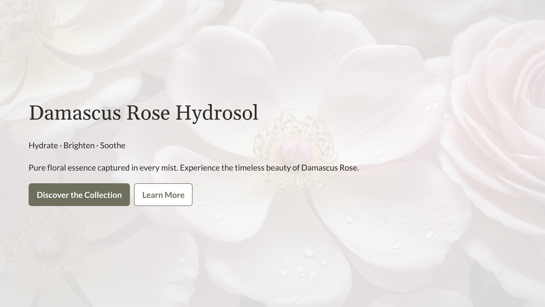The image size is (545, 307).
Task: Click the word Soothe in the tagline
Action: [x=113, y=146]
